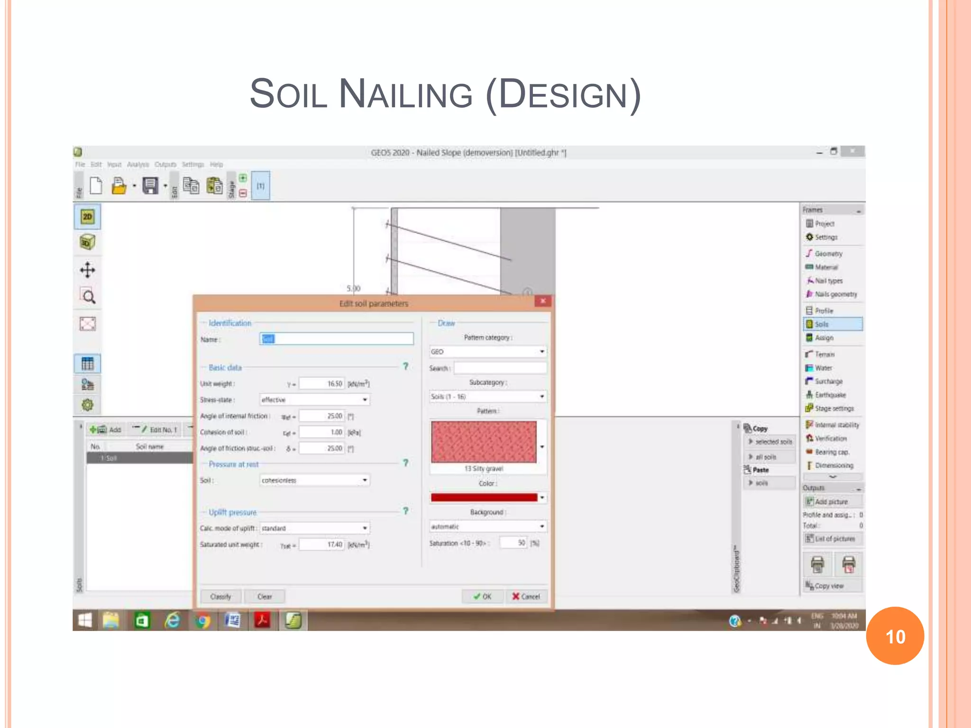
Task: Open Chrome from the Windows taskbar
Action: pyautogui.click(x=202, y=620)
